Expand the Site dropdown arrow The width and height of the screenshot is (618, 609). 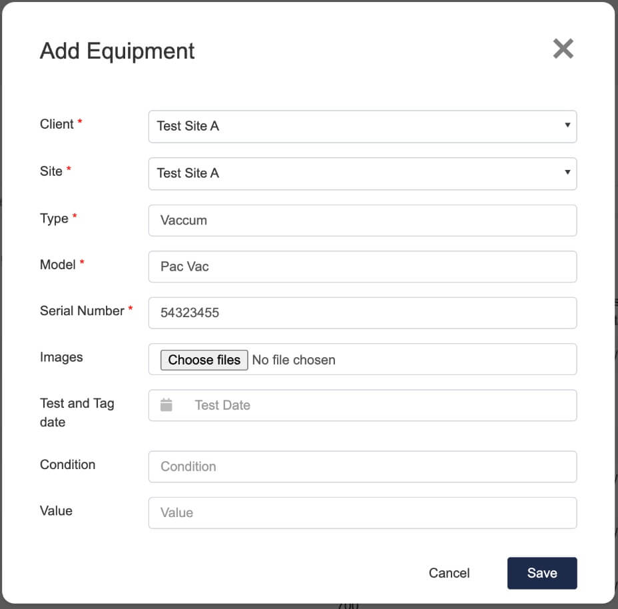pos(567,173)
